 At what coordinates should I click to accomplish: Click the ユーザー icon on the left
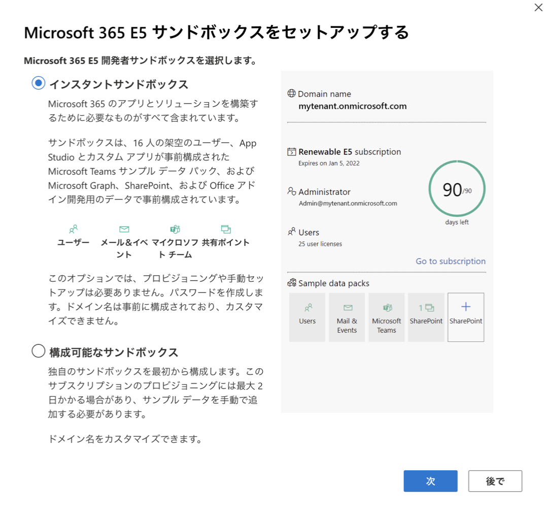pos(74,229)
